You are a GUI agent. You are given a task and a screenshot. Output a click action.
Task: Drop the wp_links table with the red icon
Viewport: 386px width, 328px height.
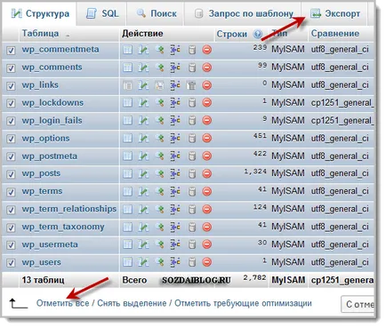click(x=207, y=85)
